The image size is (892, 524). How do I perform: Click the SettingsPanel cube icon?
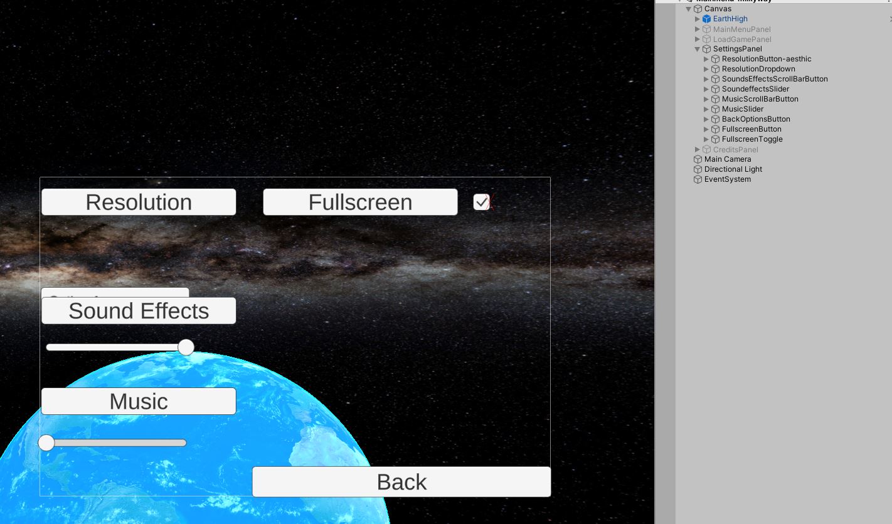(706, 49)
